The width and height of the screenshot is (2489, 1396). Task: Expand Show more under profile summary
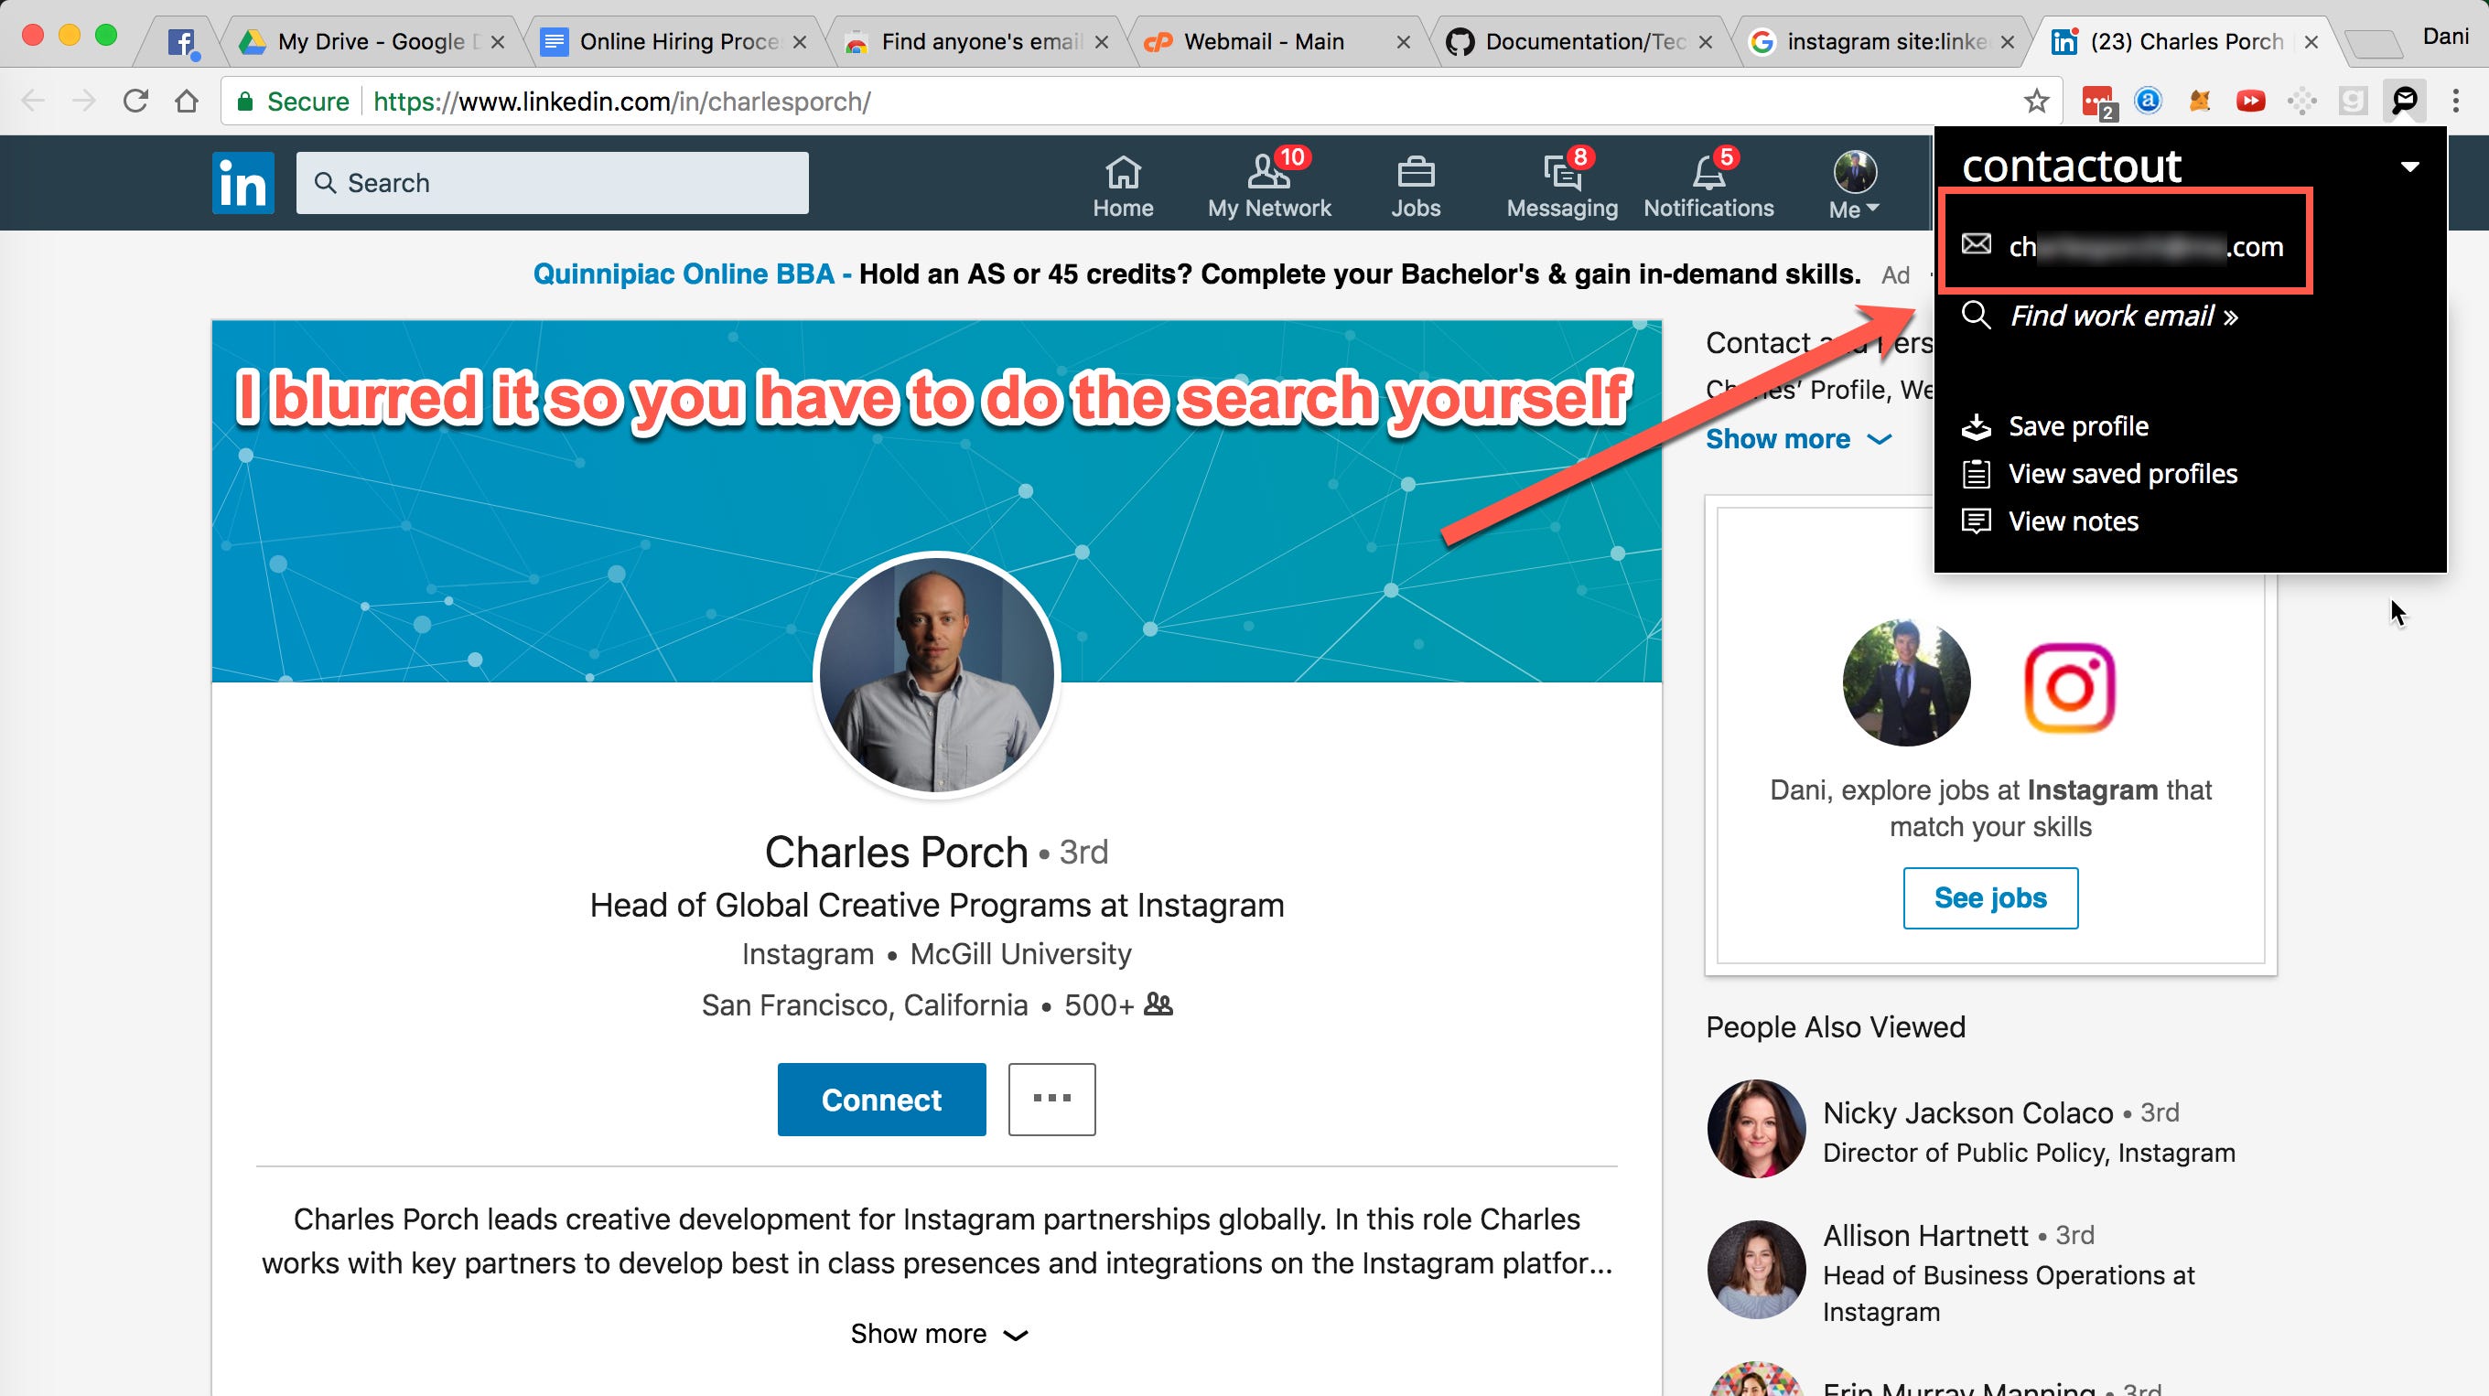click(938, 1333)
